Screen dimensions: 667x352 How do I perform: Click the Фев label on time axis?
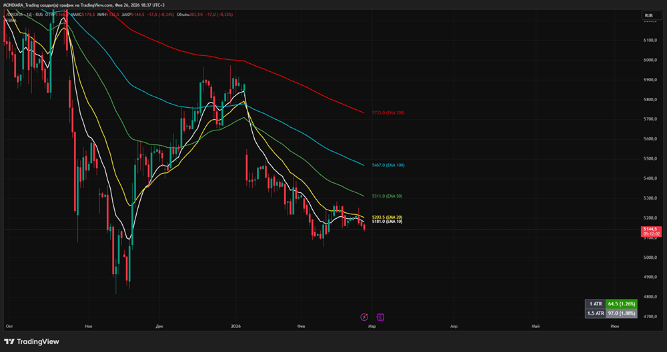click(x=301, y=326)
